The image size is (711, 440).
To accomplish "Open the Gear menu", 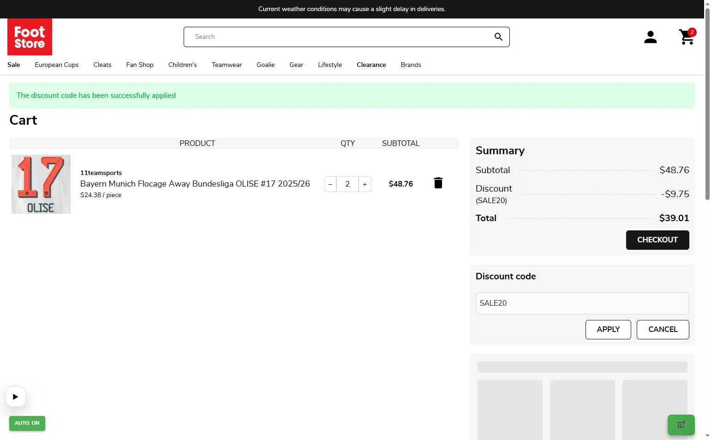I will coord(296,65).
